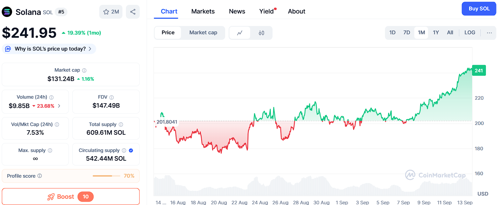Select the line chart icon

[x=240, y=33]
